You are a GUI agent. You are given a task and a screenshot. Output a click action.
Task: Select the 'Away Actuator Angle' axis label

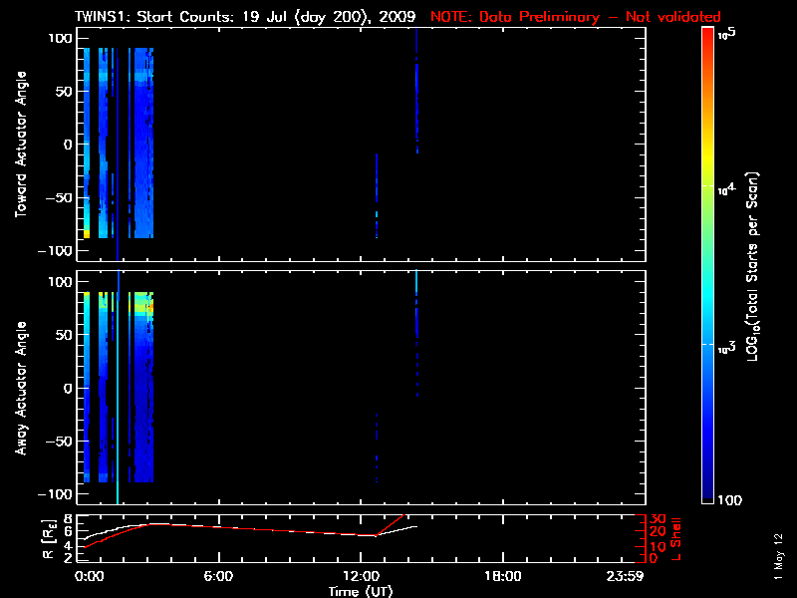click(x=19, y=388)
